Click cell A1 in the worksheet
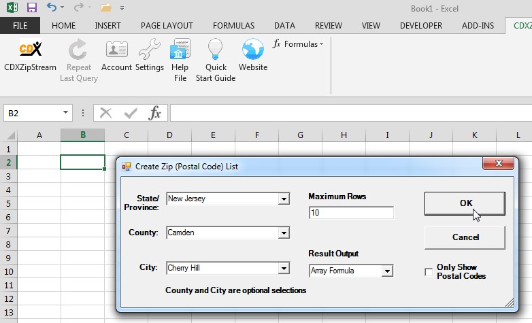Image resolution: width=532 pixels, height=323 pixels. point(39,149)
